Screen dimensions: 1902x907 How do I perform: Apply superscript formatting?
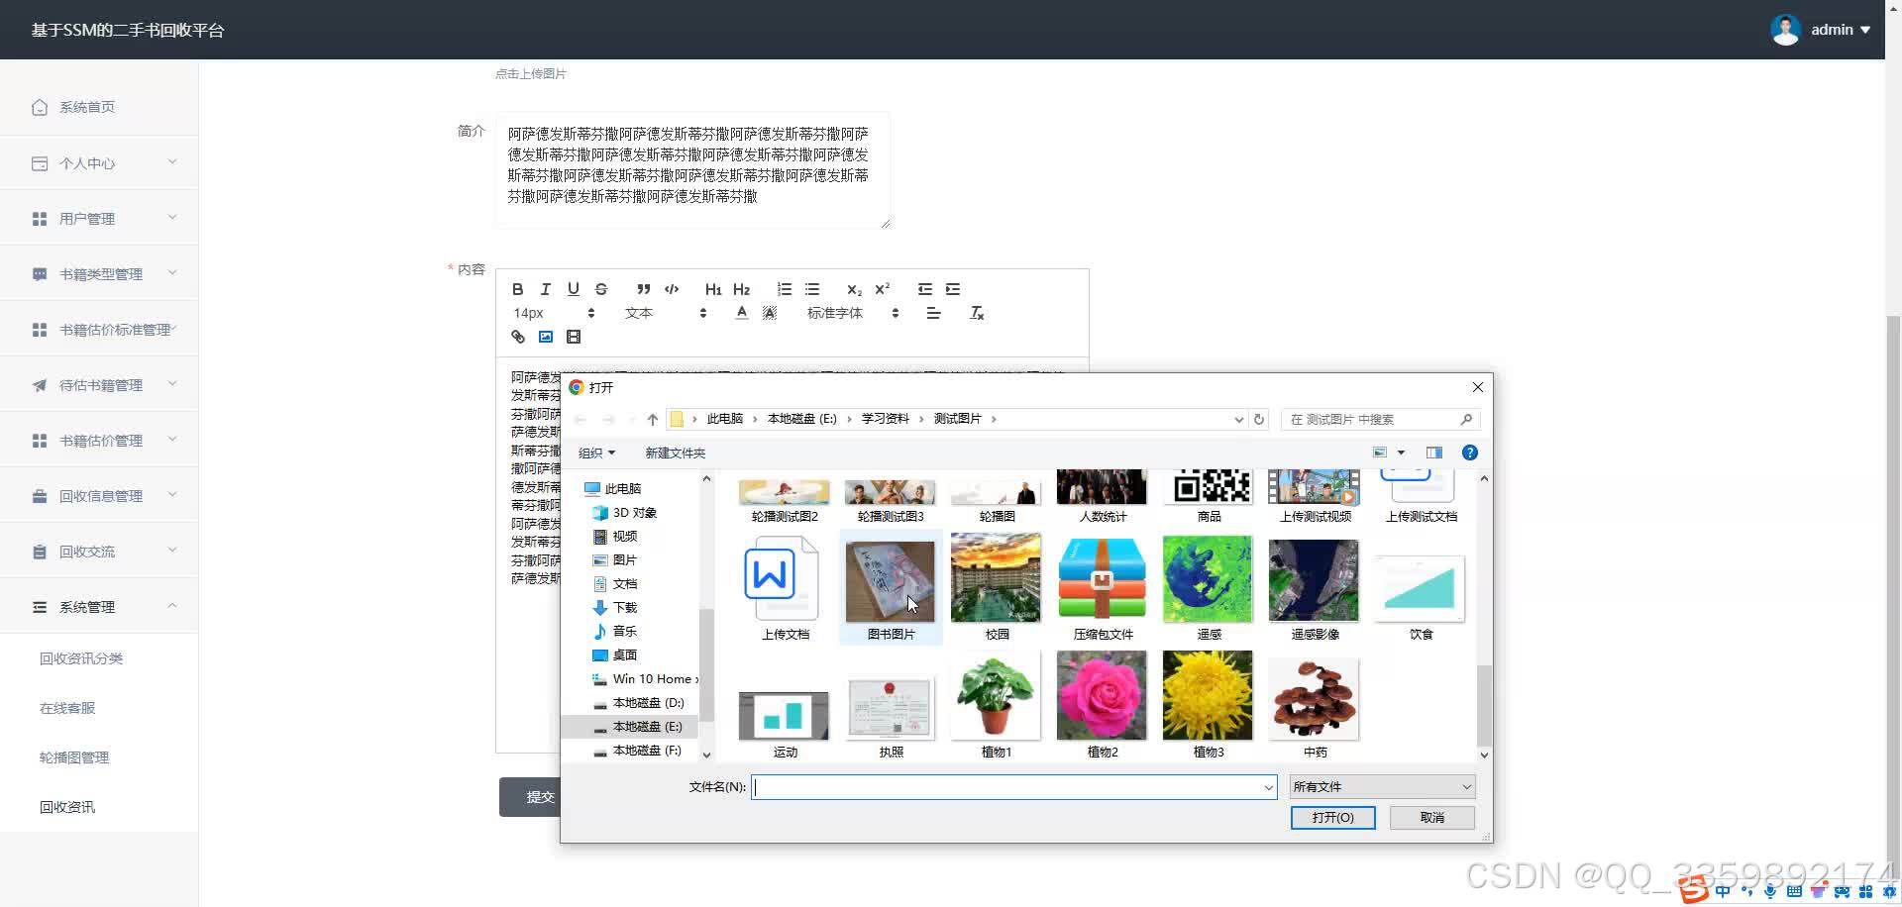881,289
